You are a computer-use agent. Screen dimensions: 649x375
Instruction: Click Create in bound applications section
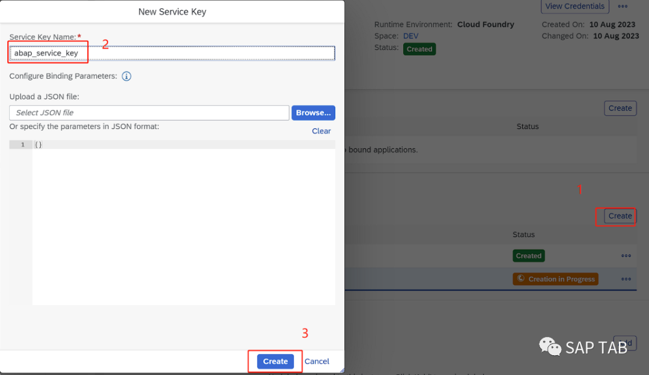click(620, 108)
